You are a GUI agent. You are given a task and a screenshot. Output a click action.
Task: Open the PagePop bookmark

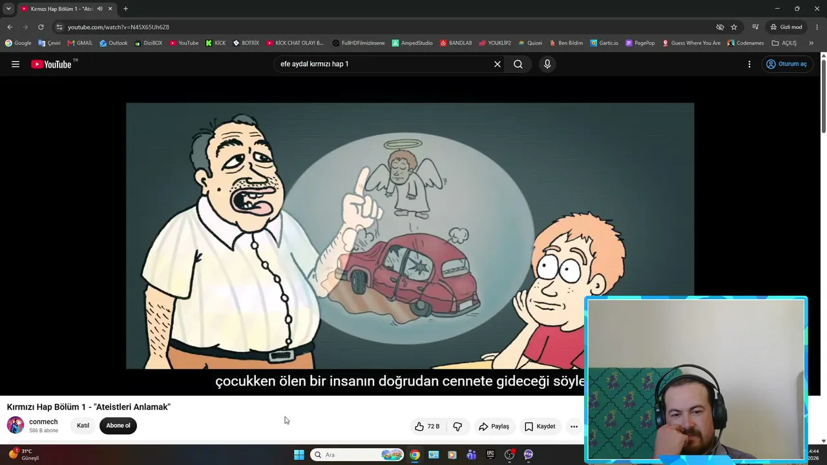pyautogui.click(x=640, y=43)
